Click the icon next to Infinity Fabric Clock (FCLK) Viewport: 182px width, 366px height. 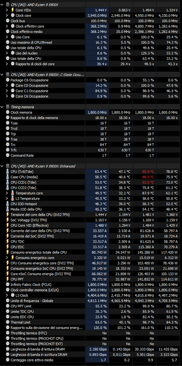point(8,285)
